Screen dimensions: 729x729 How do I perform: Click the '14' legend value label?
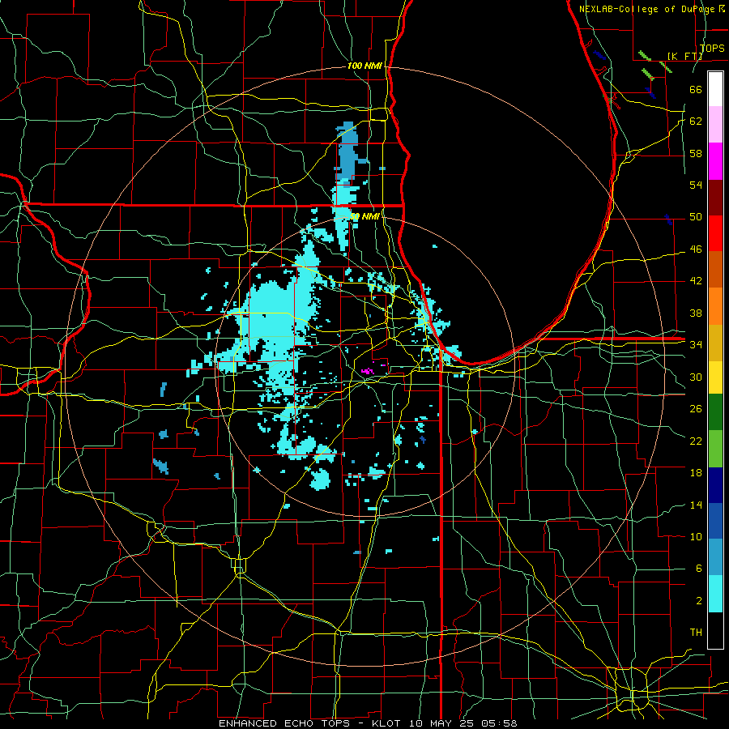coord(696,505)
